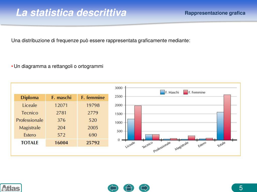
Task: Click the 'Magistrale' x-axis label on chart
Action: (x=182, y=146)
